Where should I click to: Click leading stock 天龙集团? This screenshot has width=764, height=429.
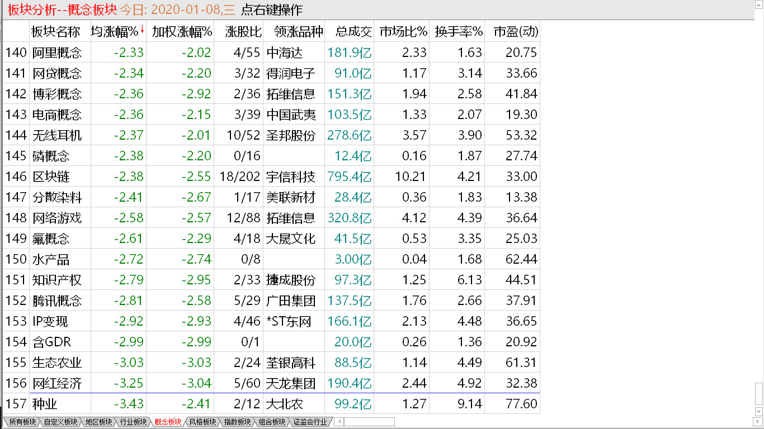291,383
